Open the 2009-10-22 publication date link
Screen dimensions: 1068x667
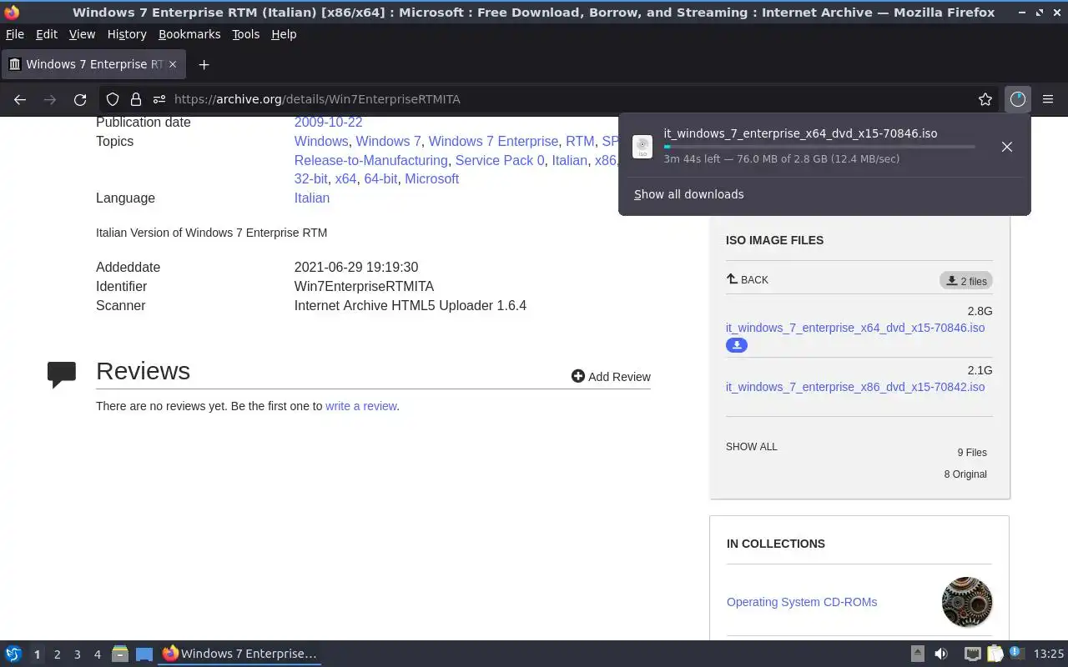tap(328, 122)
